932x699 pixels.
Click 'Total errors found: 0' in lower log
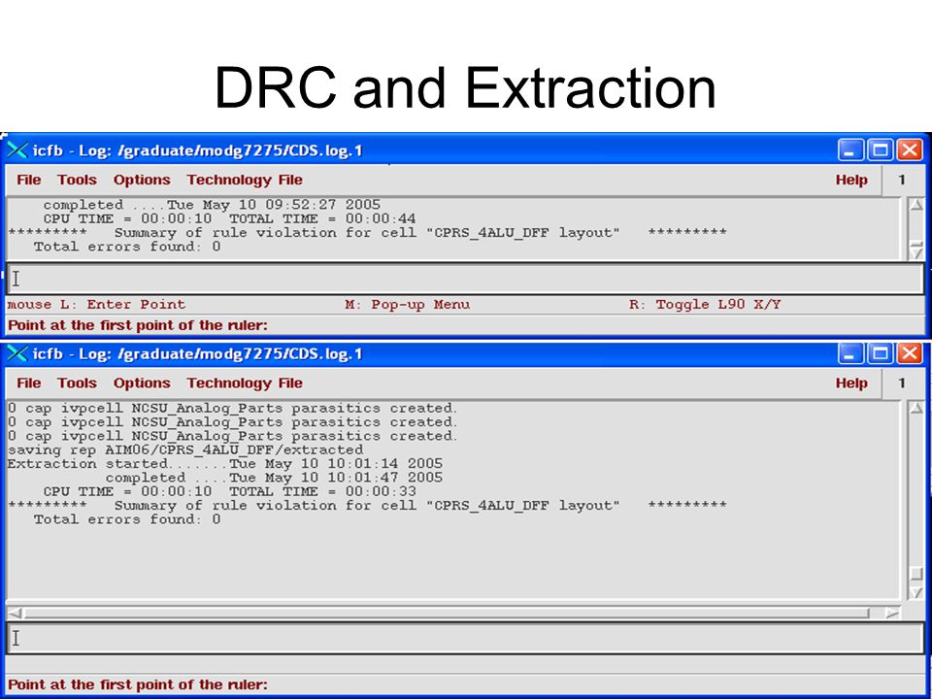coord(127,519)
